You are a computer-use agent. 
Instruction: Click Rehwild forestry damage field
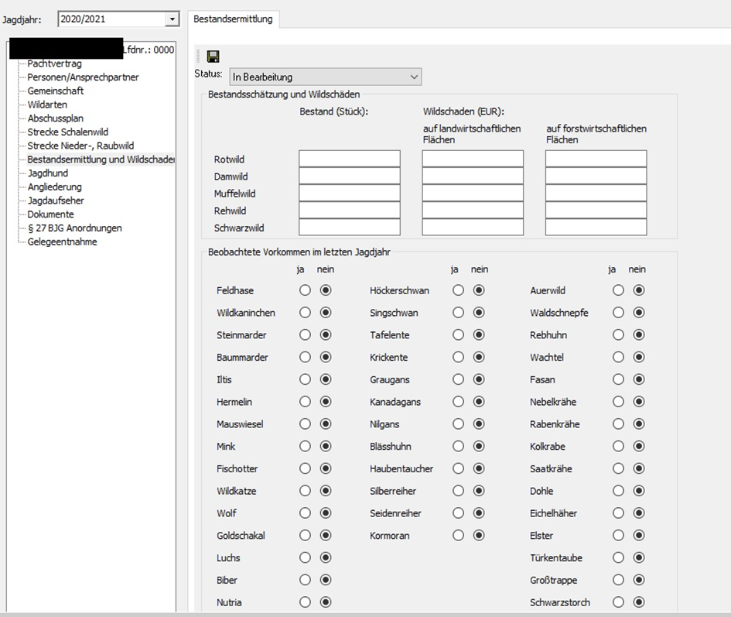[x=595, y=211]
